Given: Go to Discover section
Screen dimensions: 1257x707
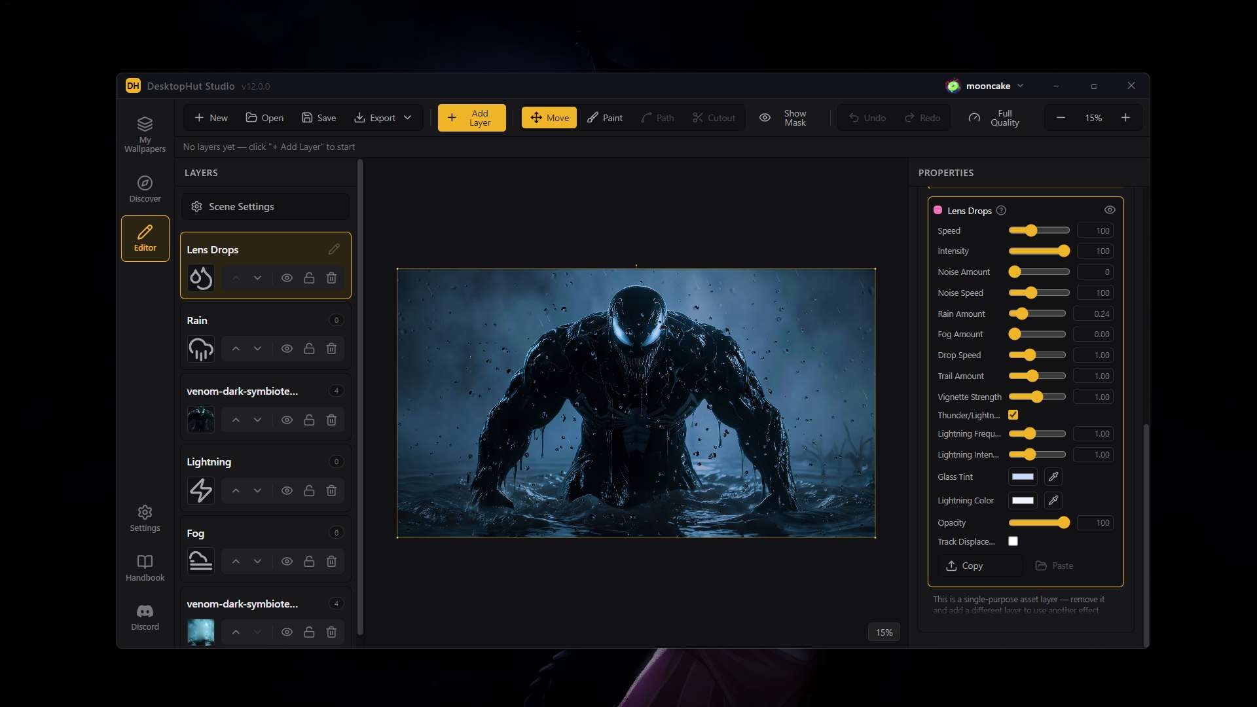Looking at the screenshot, I should click(x=145, y=189).
